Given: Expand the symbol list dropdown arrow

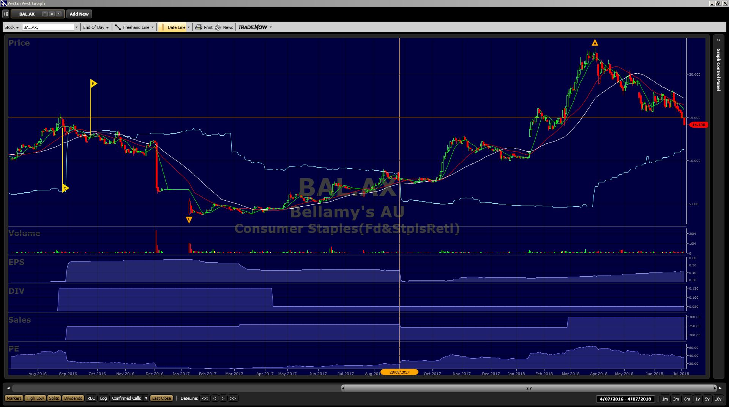Looking at the screenshot, I should pos(77,27).
